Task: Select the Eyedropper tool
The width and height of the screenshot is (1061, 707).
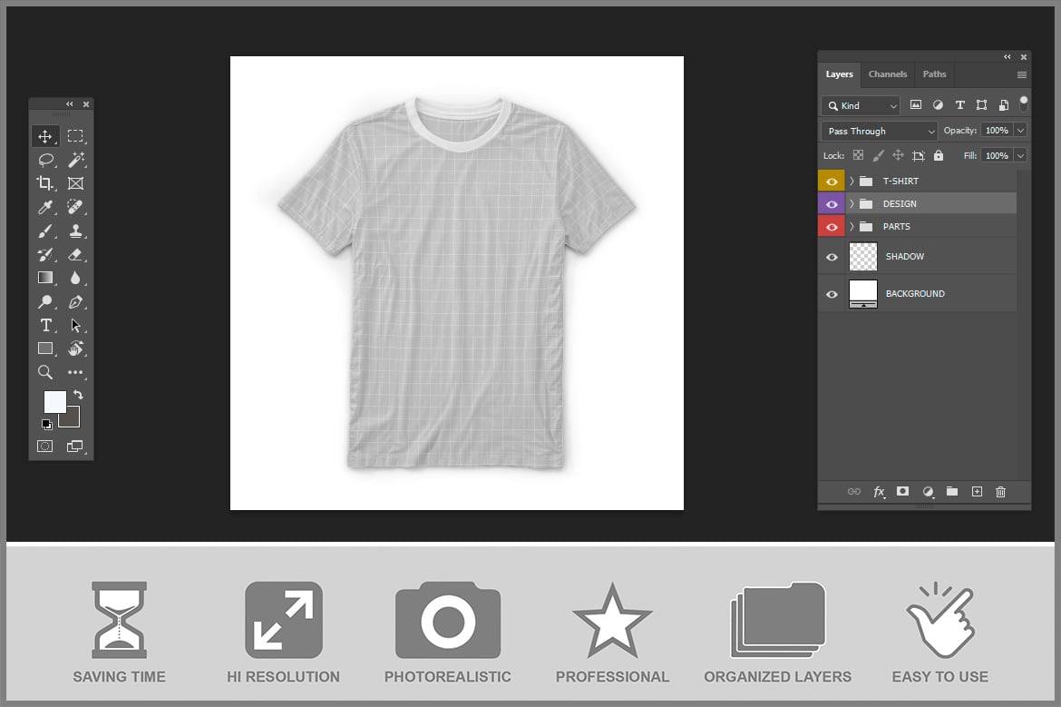Action: click(45, 207)
